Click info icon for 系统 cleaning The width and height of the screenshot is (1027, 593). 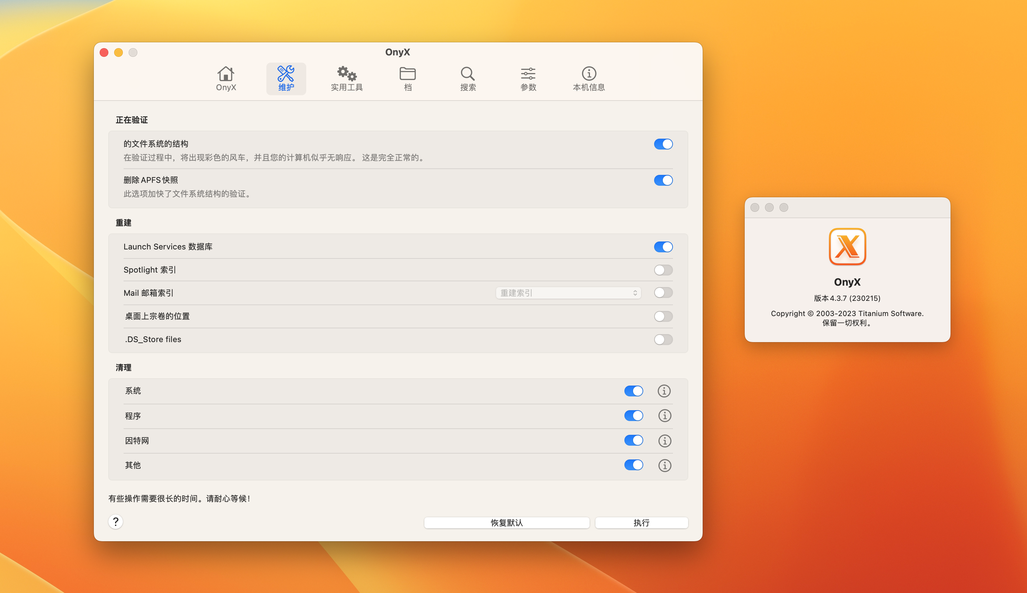click(664, 391)
